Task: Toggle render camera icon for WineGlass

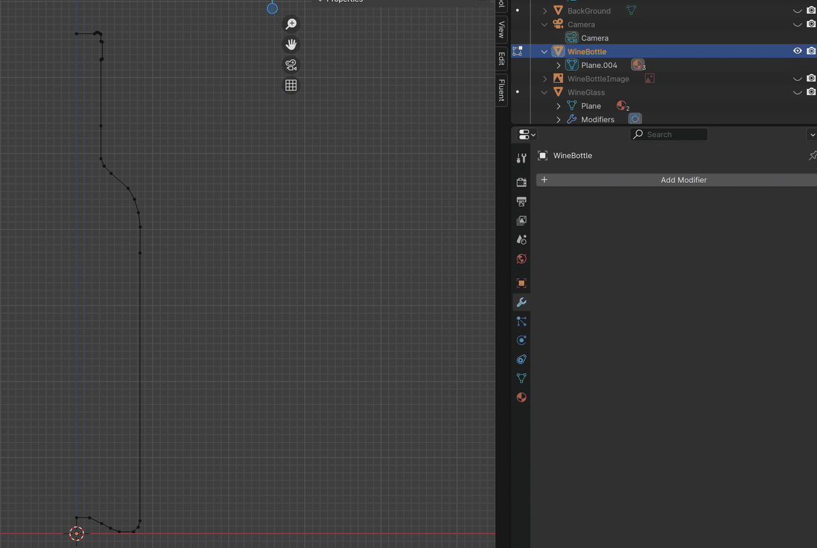Action: pyautogui.click(x=811, y=92)
